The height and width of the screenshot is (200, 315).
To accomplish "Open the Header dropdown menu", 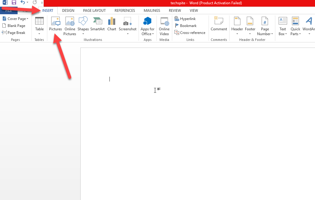I will [237, 34].
